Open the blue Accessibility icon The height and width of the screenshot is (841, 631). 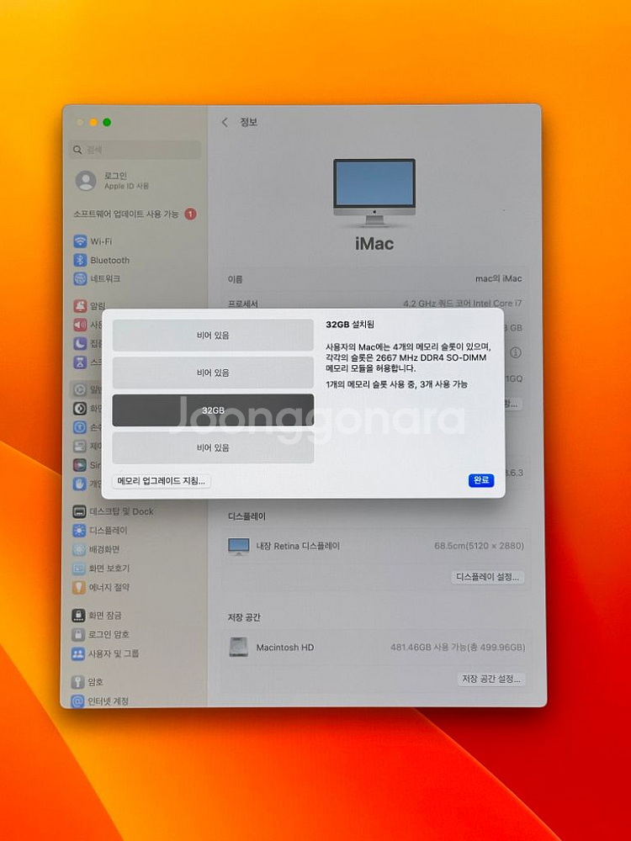tap(80, 427)
